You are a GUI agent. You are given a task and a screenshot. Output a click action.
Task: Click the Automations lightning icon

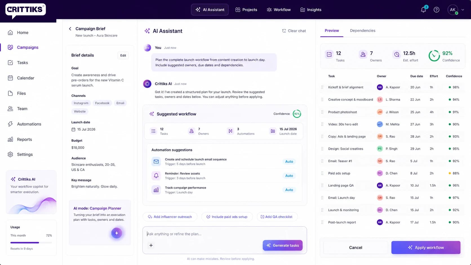pyautogui.click(x=10, y=124)
